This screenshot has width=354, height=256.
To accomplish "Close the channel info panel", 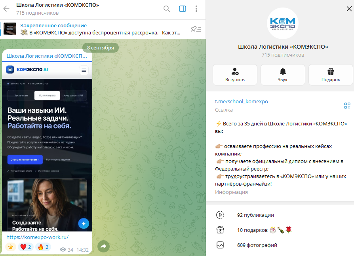I will pos(349,9).
